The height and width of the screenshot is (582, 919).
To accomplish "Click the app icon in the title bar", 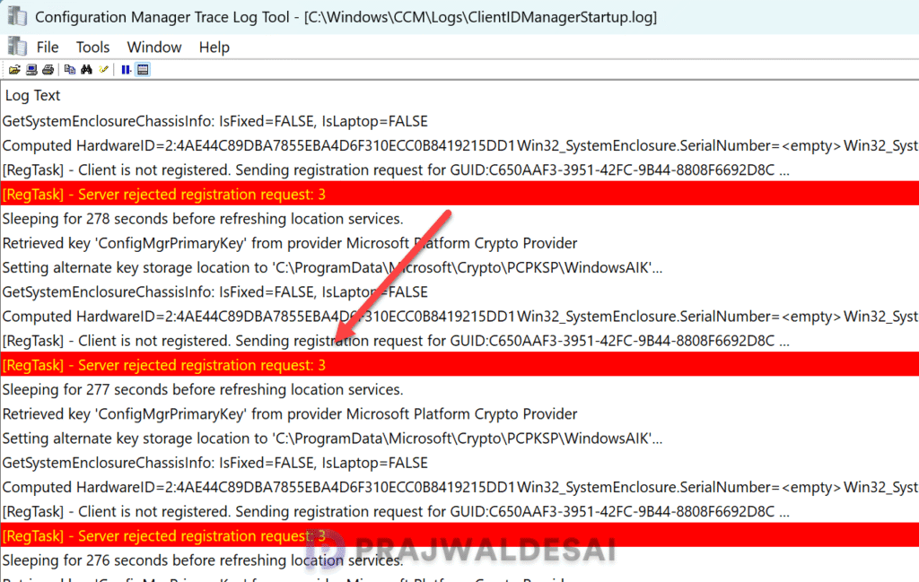I will click(x=17, y=16).
